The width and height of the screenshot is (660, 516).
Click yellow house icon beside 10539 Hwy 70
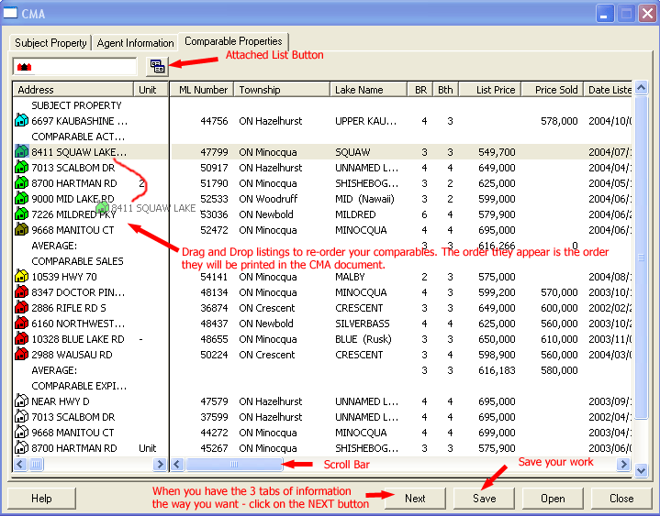[x=22, y=277]
